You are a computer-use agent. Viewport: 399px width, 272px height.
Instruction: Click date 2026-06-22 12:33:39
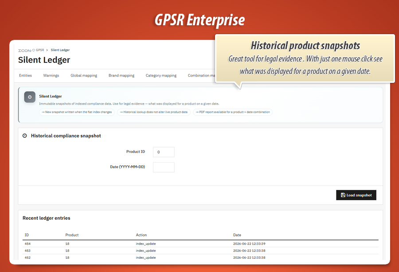click(x=249, y=244)
